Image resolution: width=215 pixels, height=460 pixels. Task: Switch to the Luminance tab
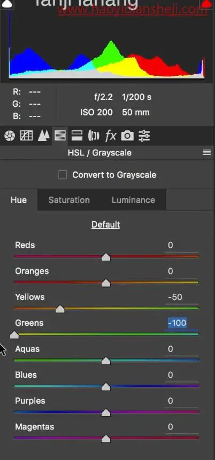[133, 200]
